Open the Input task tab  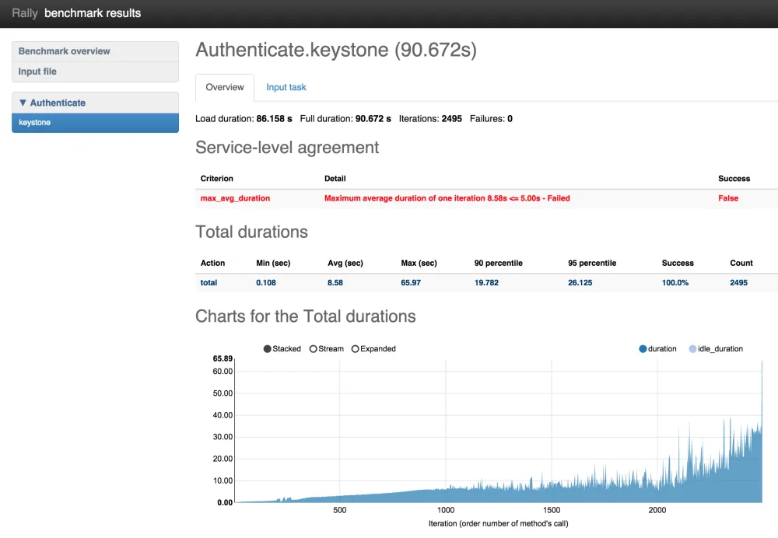coord(286,88)
